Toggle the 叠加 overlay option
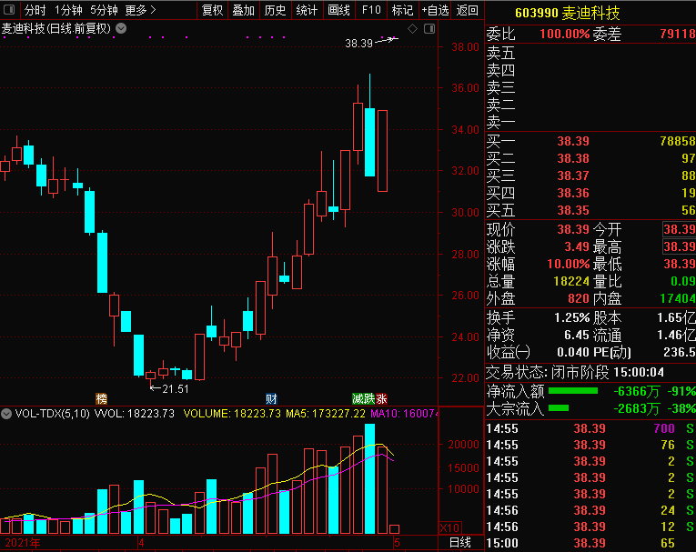Screen dimensions: 696x552 [243, 10]
